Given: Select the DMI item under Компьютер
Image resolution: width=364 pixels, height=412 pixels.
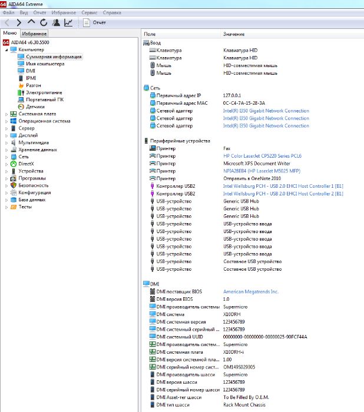Looking at the screenshot, I should tap(31, 71).
